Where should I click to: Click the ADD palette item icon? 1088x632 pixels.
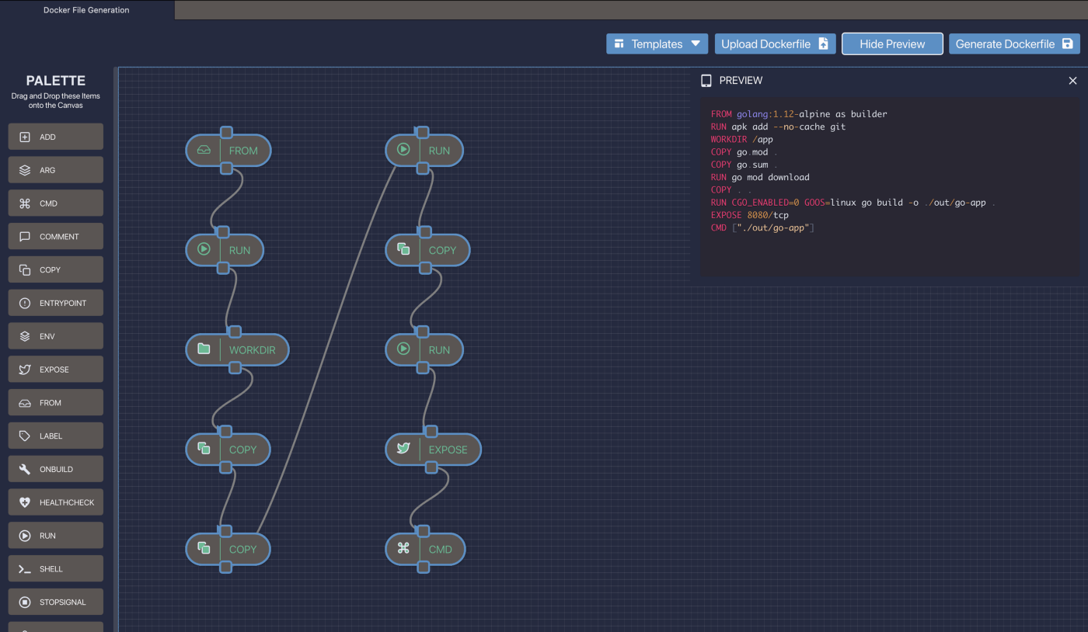click(24, 137)
